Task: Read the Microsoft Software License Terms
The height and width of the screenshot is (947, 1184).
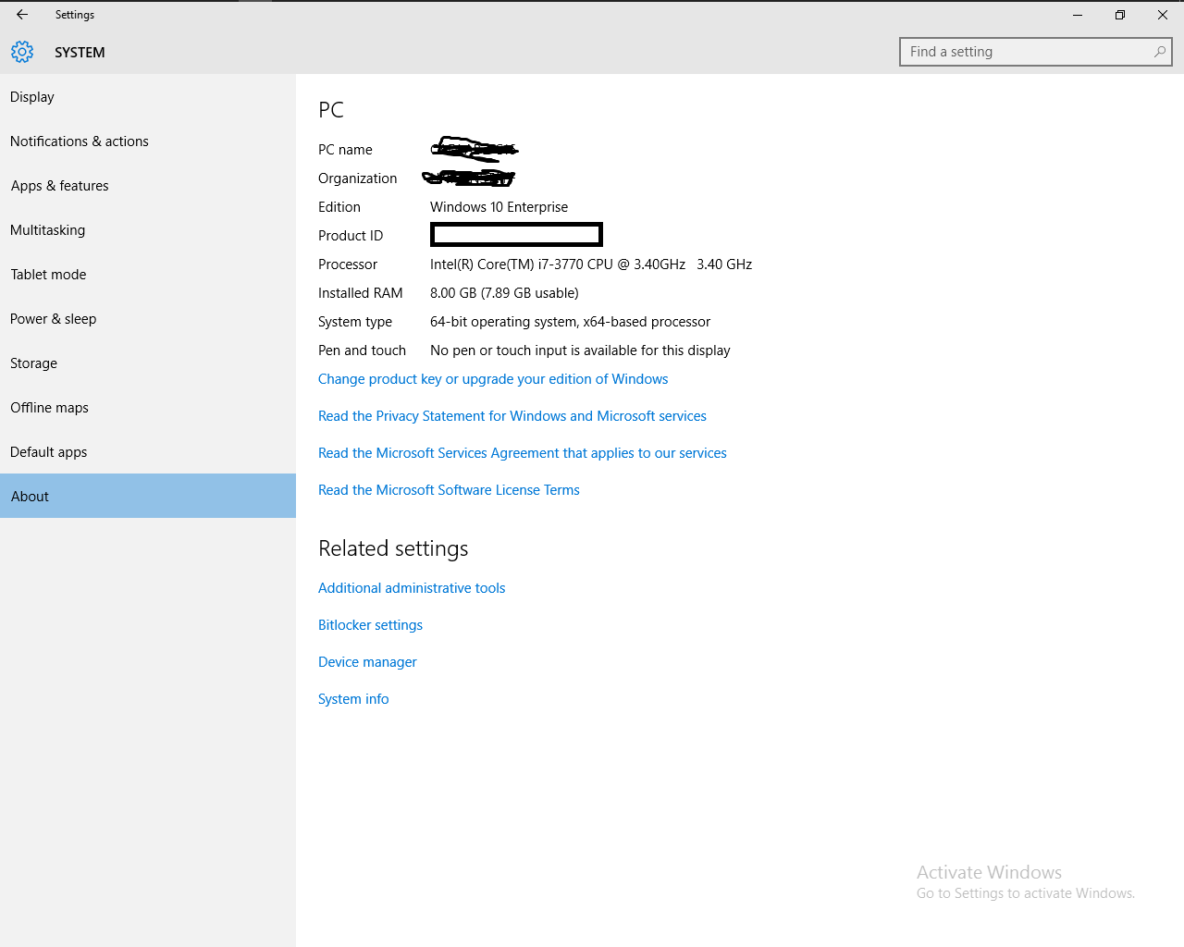Action: tap(449, 489)
